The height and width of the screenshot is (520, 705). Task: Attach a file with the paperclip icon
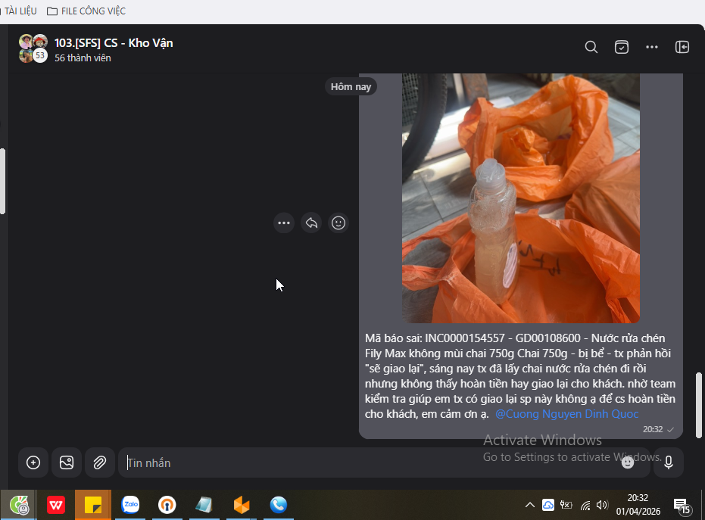pyautogui.click(x=99, y=462)
